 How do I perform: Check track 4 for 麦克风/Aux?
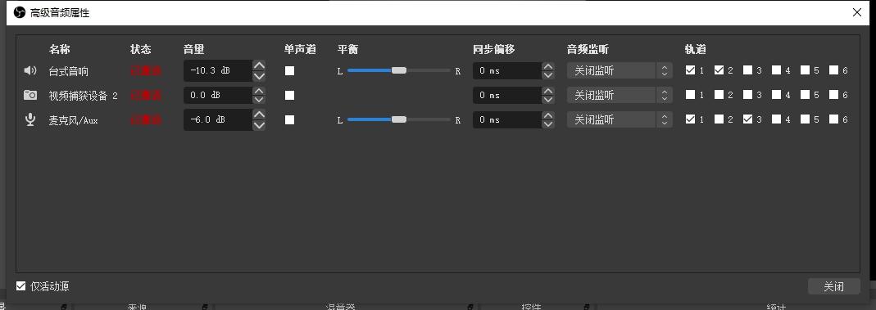pos(776,119)
